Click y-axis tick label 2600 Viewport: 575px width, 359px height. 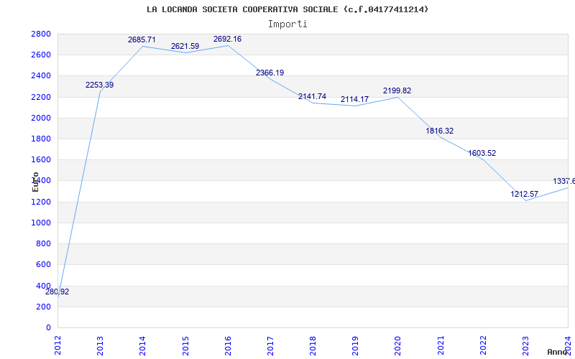coord(41,55)
